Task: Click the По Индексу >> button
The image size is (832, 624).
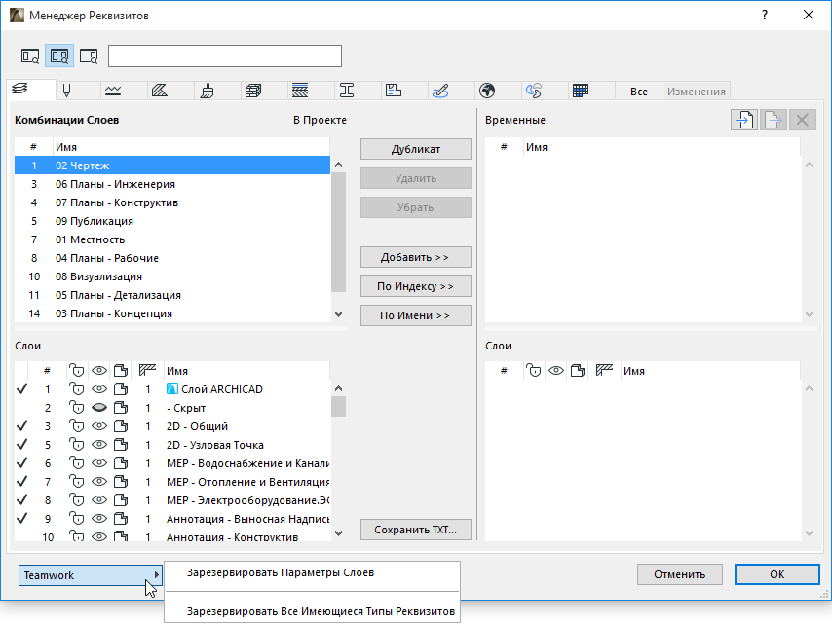Action: 415,286
